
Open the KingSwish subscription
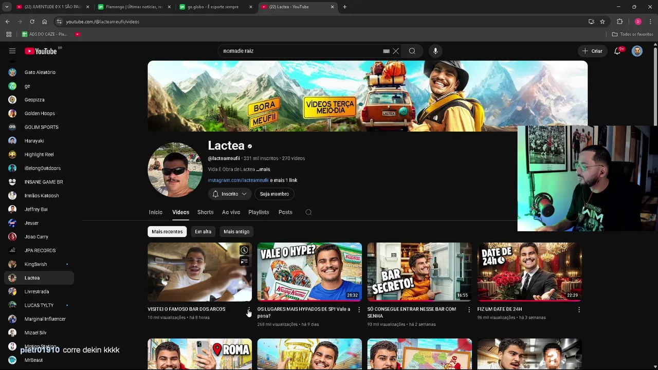pos(39,264)
